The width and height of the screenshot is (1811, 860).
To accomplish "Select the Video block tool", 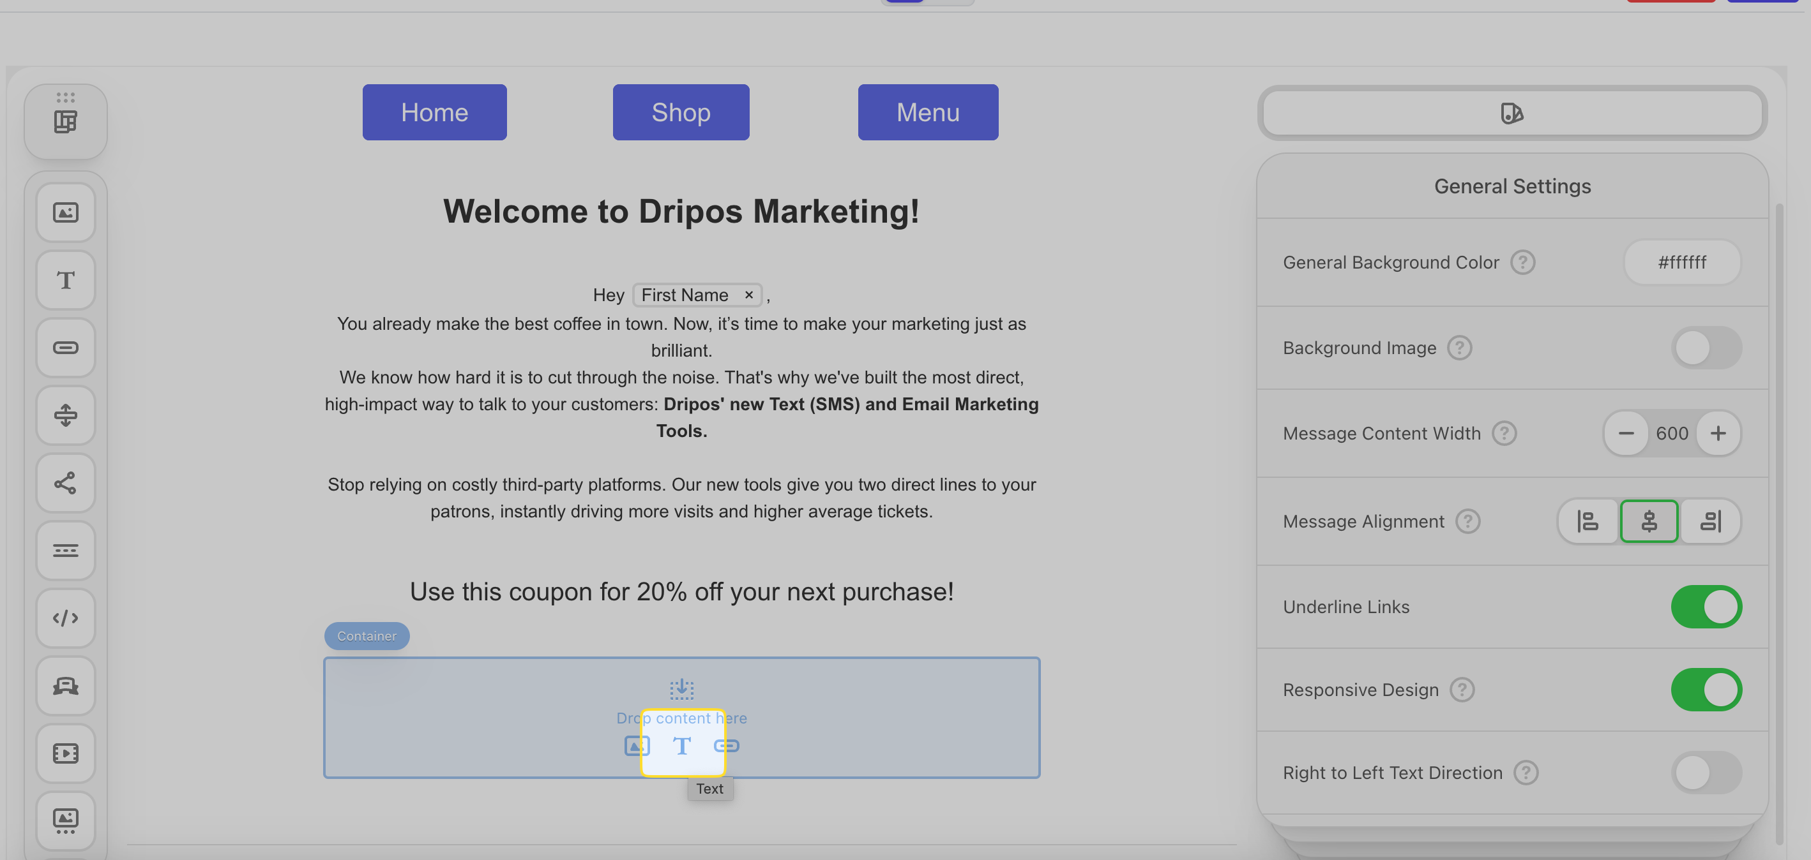I will [x=65, y=753].
